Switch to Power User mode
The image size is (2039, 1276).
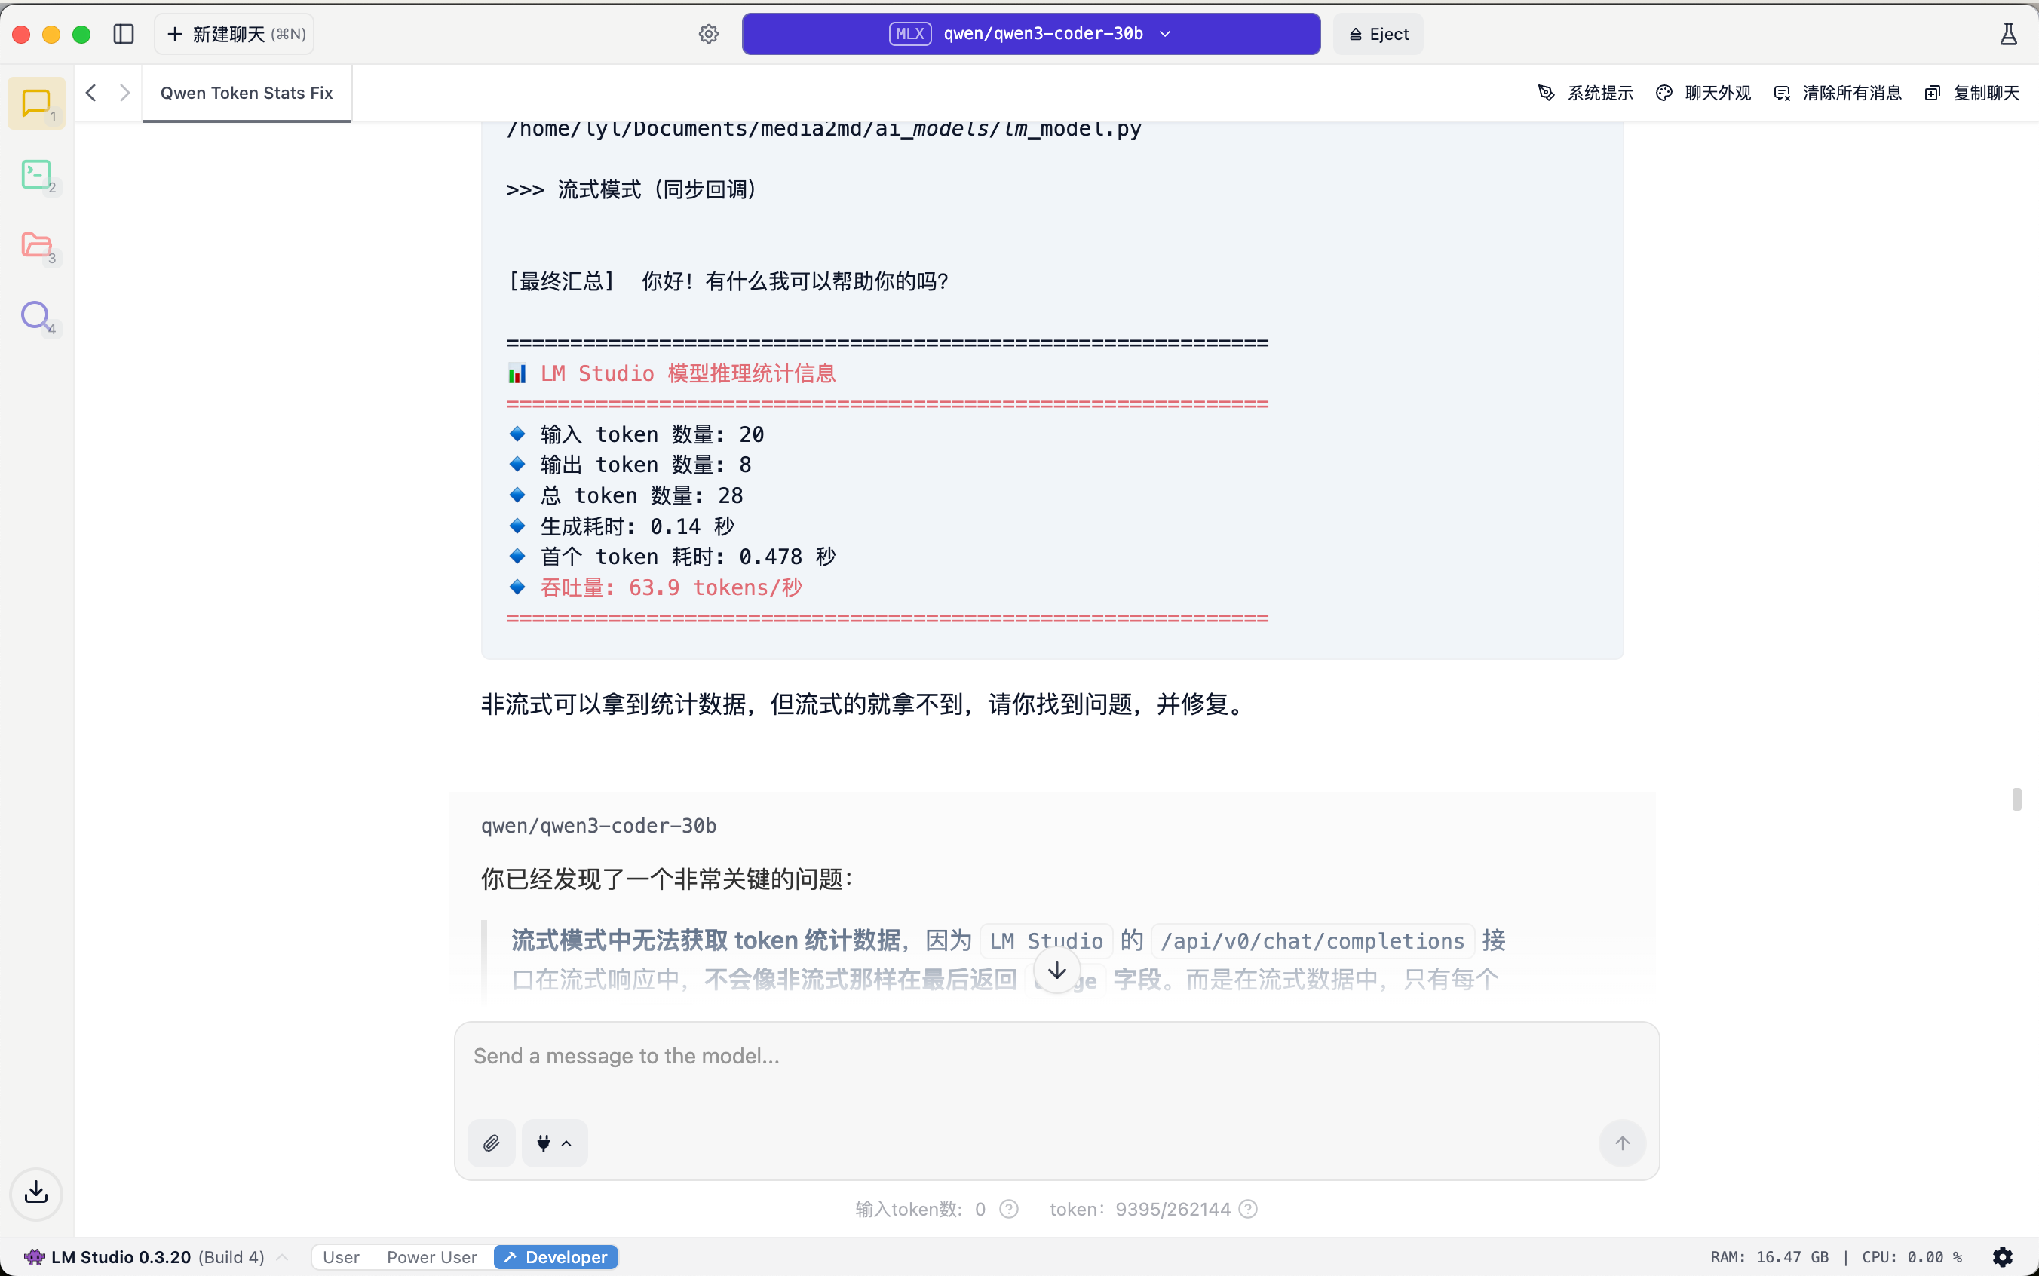[x=432, y=1256]
